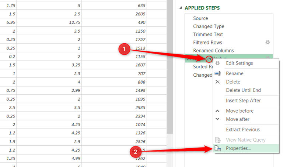The image size is (283, 167).
Task: Select Delete in the context menu
Action: pyautogui.click(x=233, y=82)
